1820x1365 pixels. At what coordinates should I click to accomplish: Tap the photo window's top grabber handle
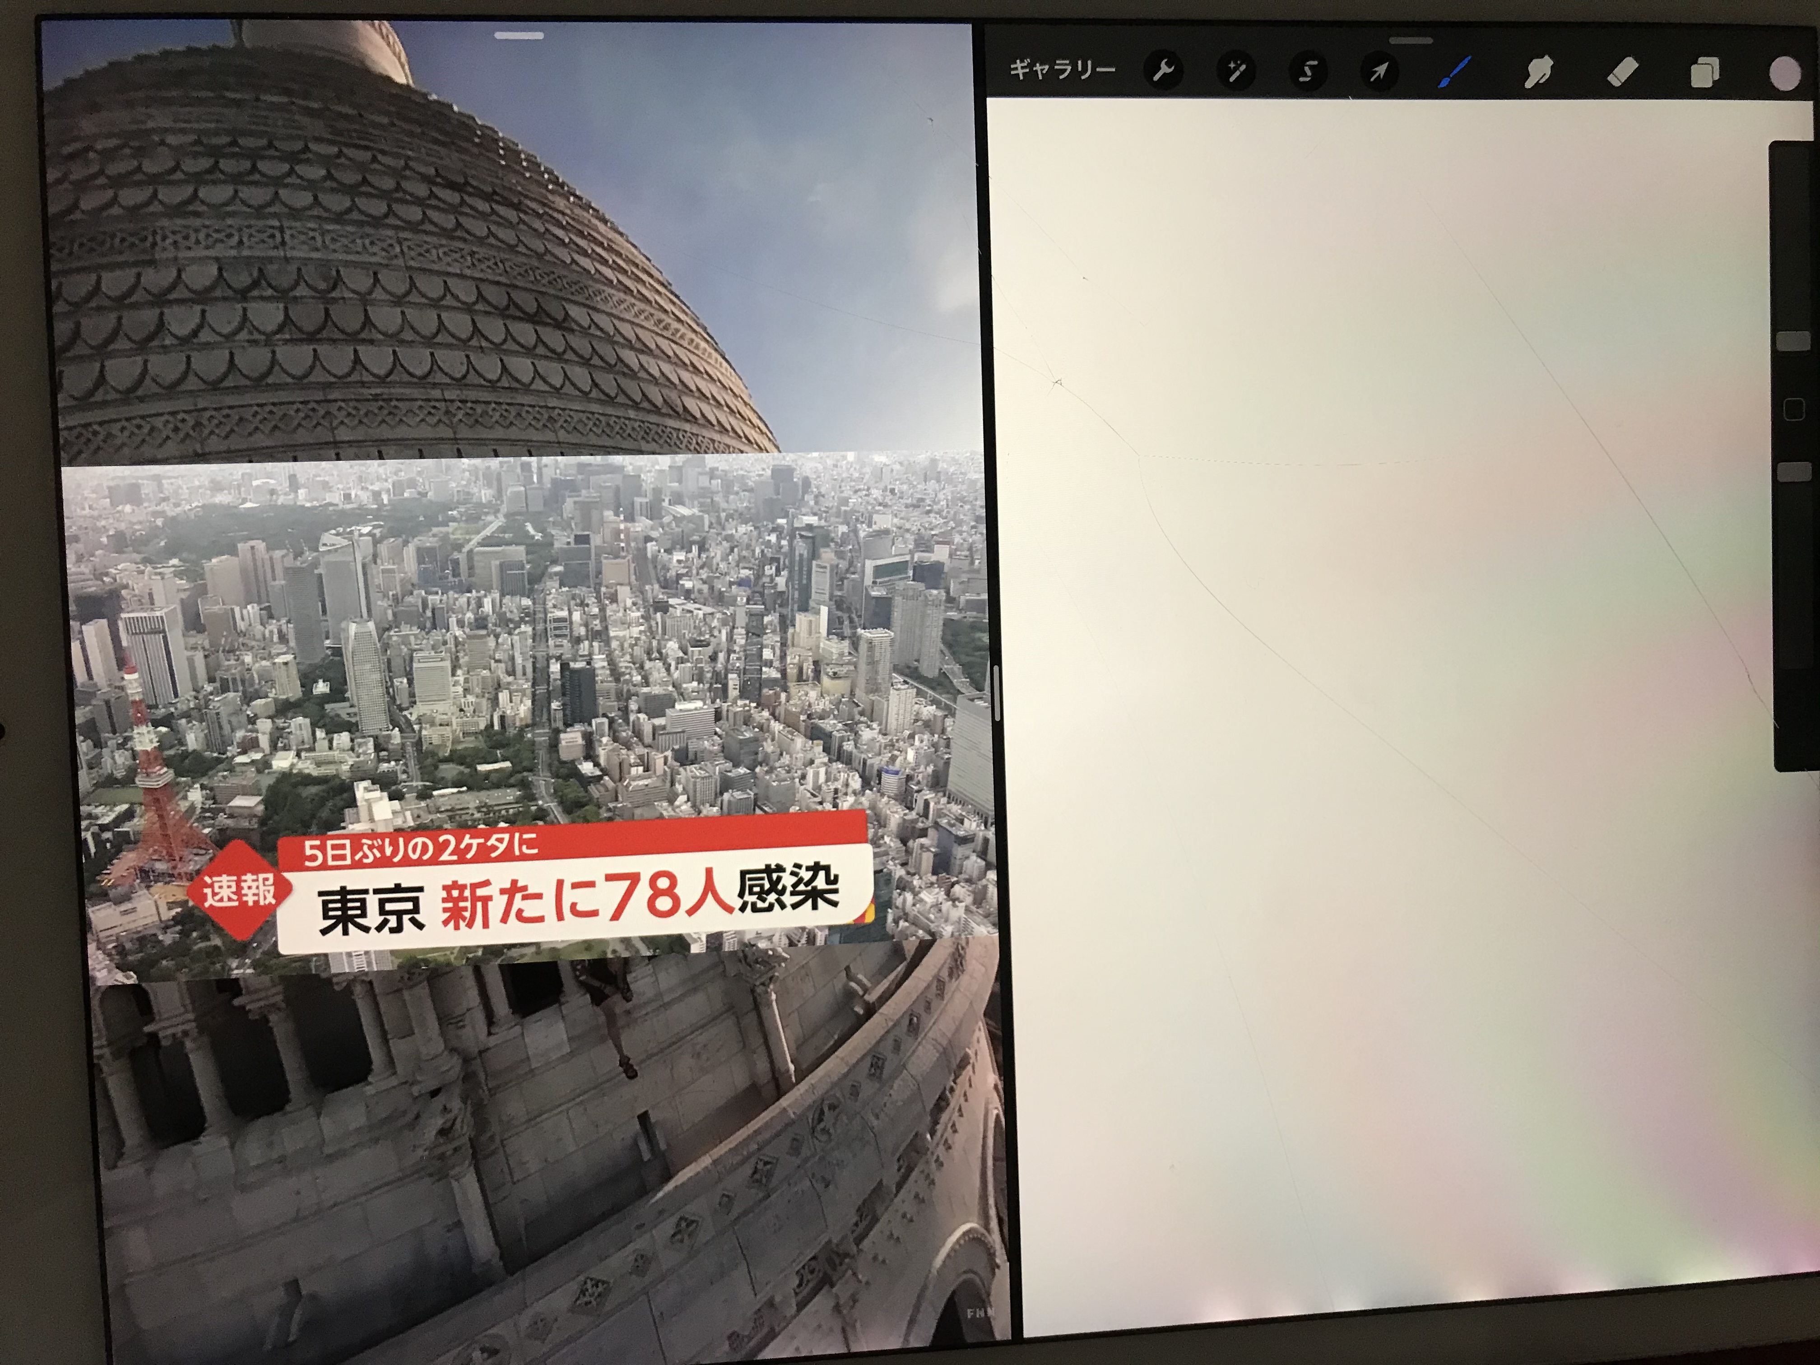(x=520, y=35)
